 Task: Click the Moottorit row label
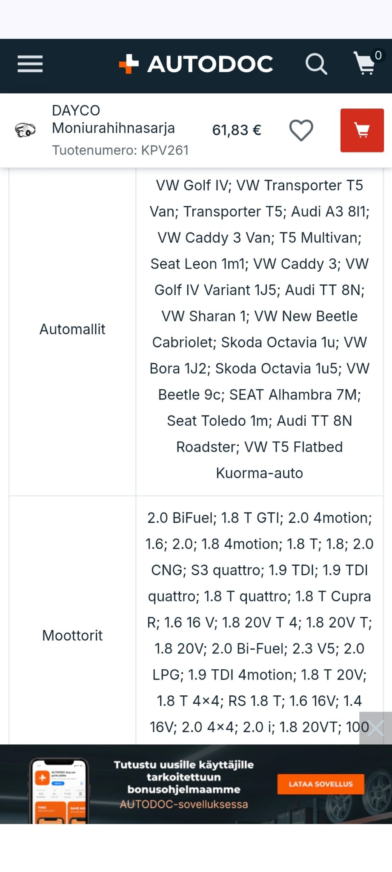72,636
